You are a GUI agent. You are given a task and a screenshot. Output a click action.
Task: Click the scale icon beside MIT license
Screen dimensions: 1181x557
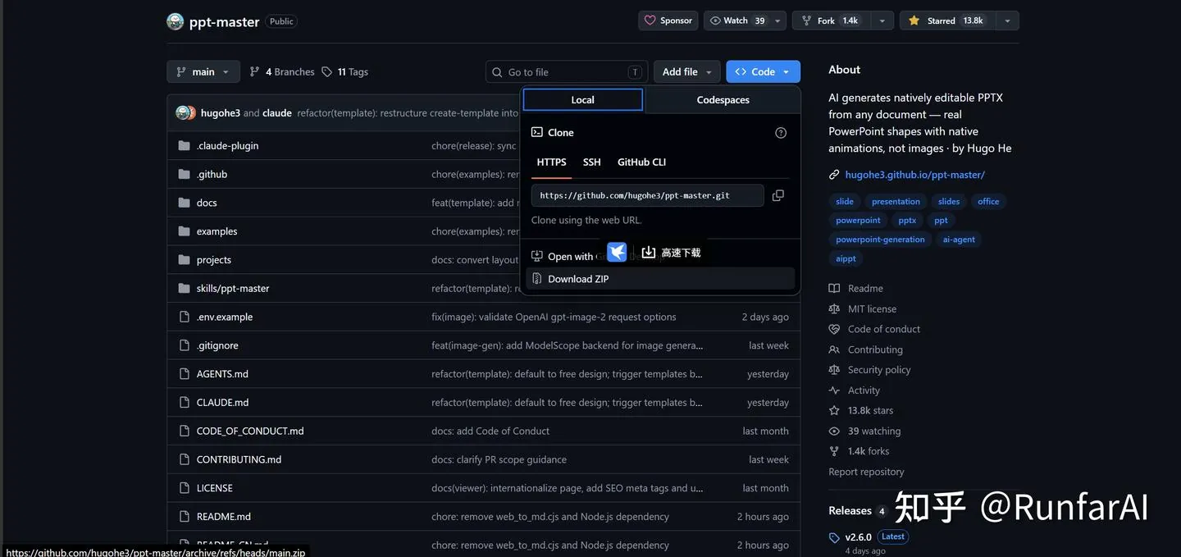(x=834, y=309)
